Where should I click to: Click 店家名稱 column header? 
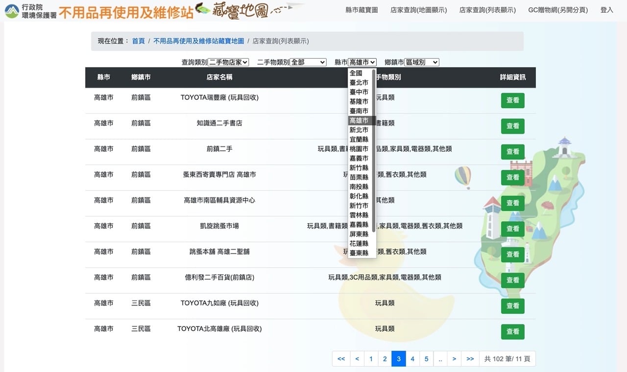tap(219, 77)
